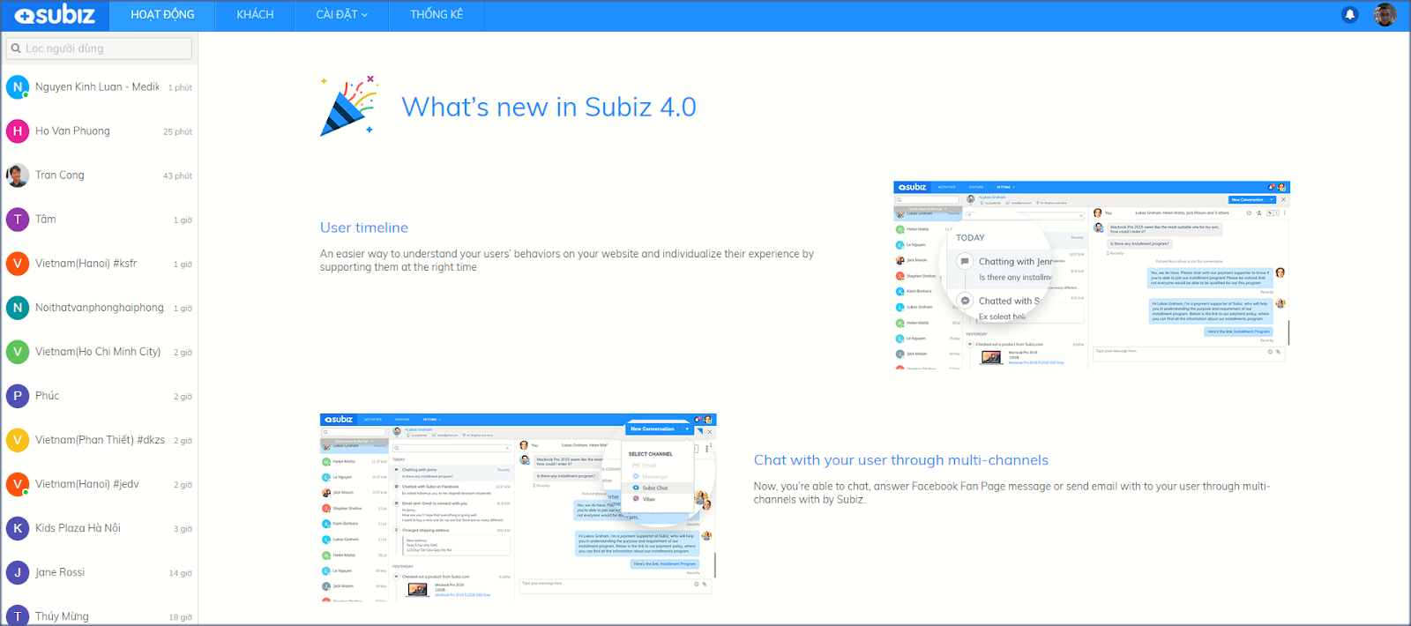Open the Jane Rossi conversation
This screenshot has height=626, width=1411.
click(99, 572)
